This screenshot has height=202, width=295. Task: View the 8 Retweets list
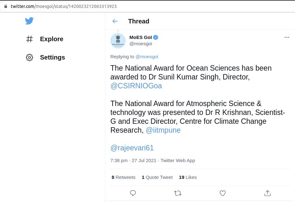click(x=123, y=177)
